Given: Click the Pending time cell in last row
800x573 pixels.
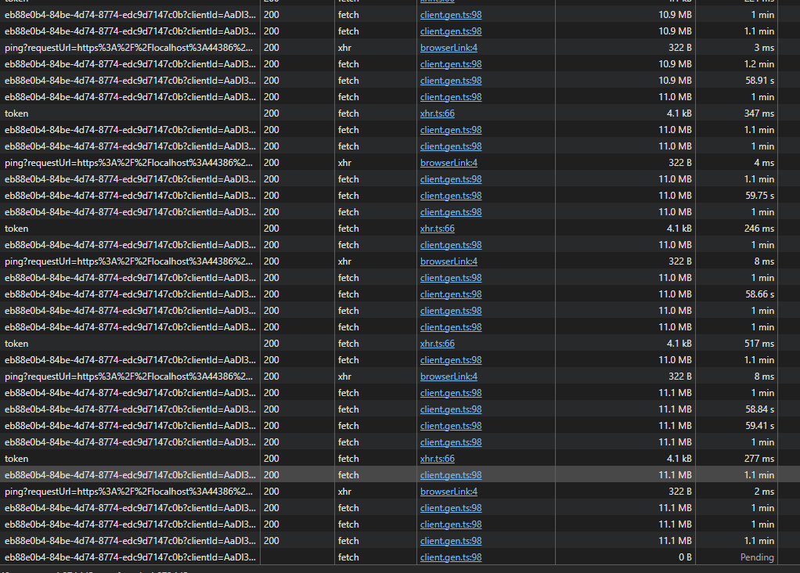Looking at the screenshot, I should (x=756, y=557).
